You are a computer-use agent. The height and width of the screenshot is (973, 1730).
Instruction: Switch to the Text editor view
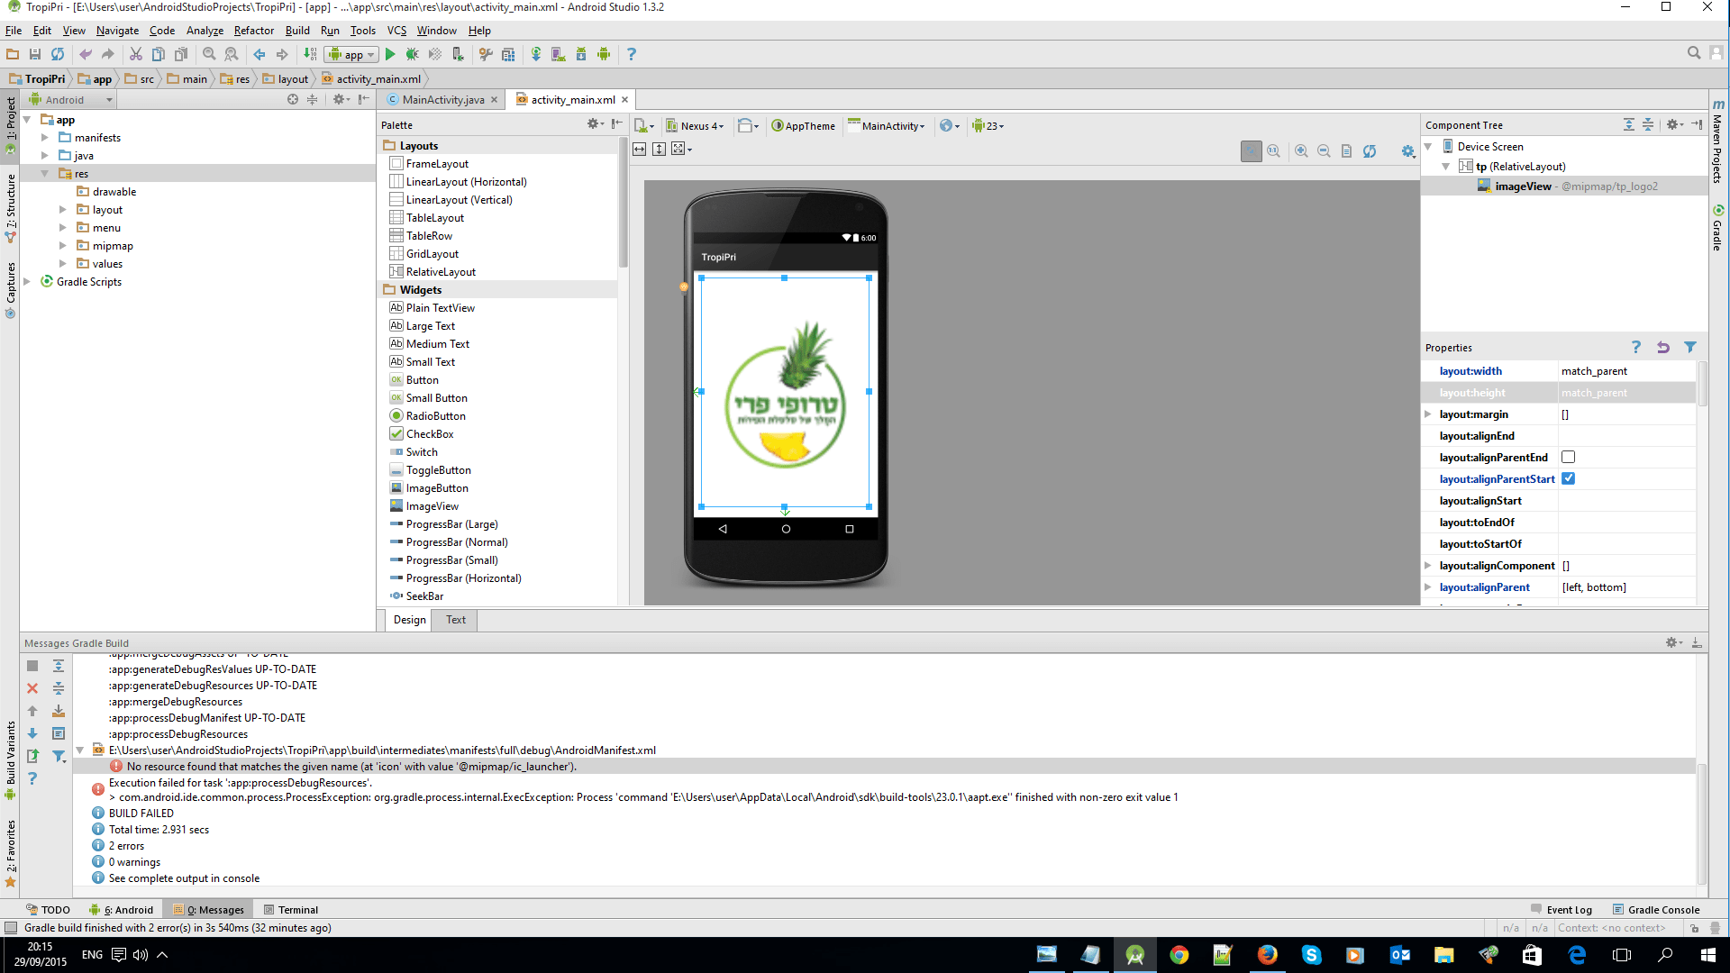(x=456, y=620)
